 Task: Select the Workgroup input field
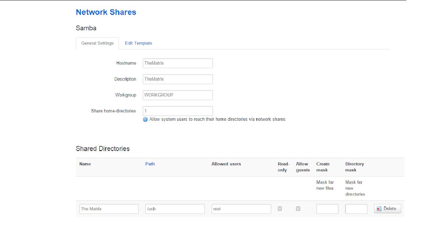click(178, 95)
